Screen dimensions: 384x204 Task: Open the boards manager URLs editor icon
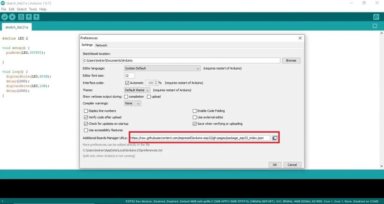tap(275, 138)
